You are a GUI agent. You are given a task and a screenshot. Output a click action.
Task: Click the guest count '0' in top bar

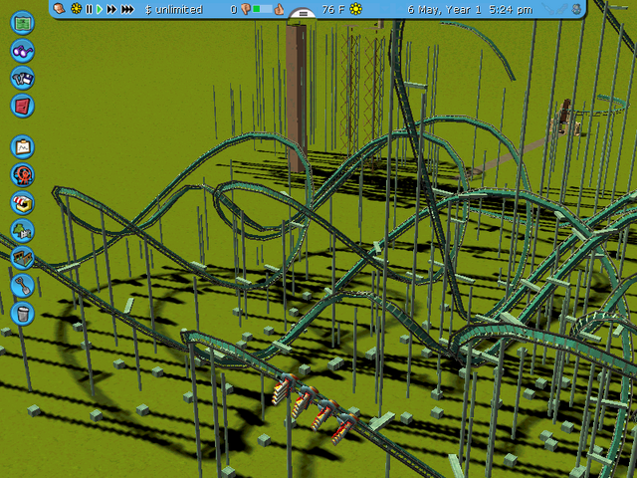pyautogui.click(x=234, y=9)
